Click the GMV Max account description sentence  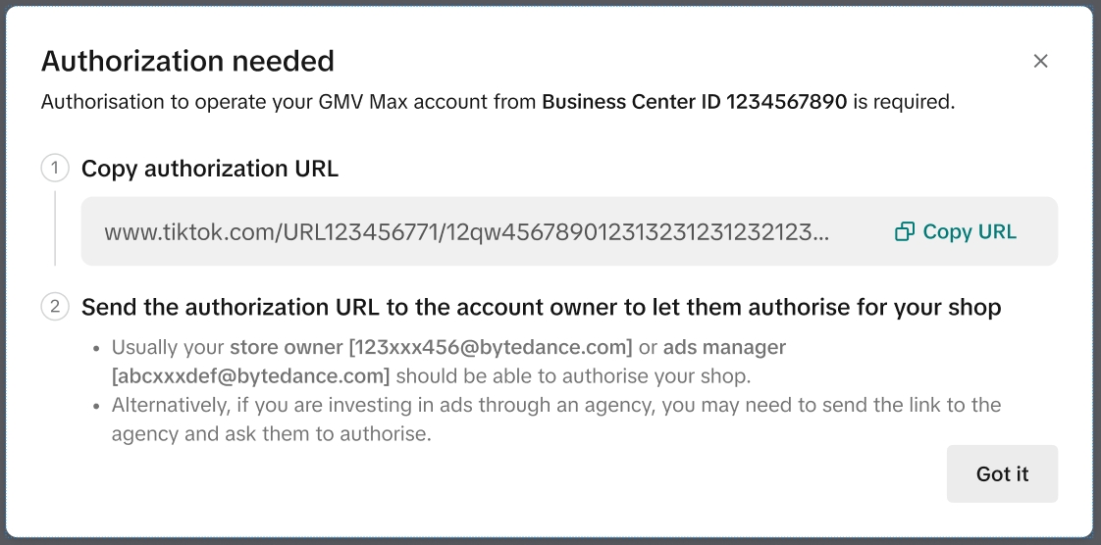point(290,101)
